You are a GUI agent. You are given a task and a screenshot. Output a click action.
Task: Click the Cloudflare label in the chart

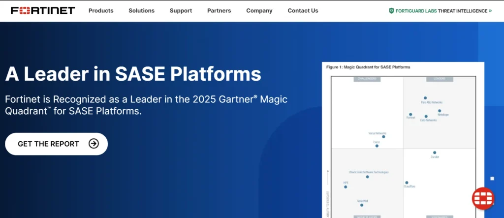click(x=410, y=187)
